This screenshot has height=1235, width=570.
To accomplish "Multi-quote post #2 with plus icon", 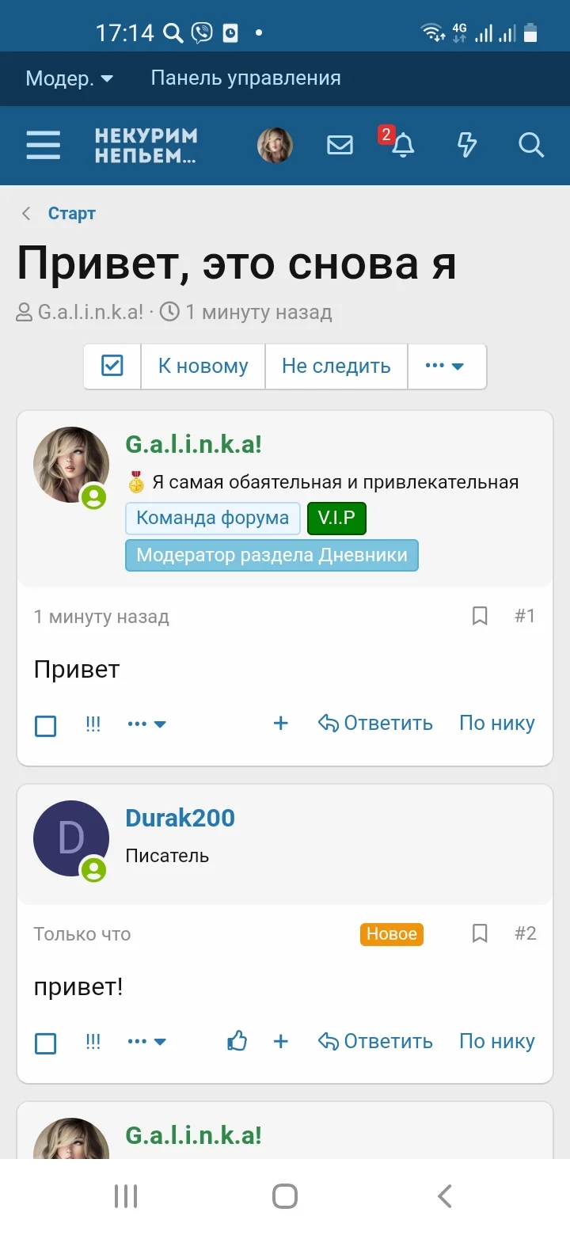I will pyautogui.click(x=280, y=1041).
